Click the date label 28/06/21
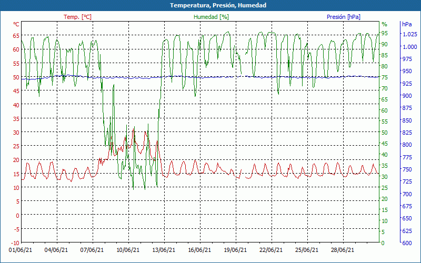421x263 pixels. point(343,250)
